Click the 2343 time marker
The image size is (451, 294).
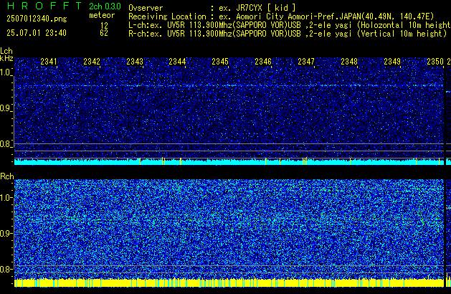(x=135, y=62)
